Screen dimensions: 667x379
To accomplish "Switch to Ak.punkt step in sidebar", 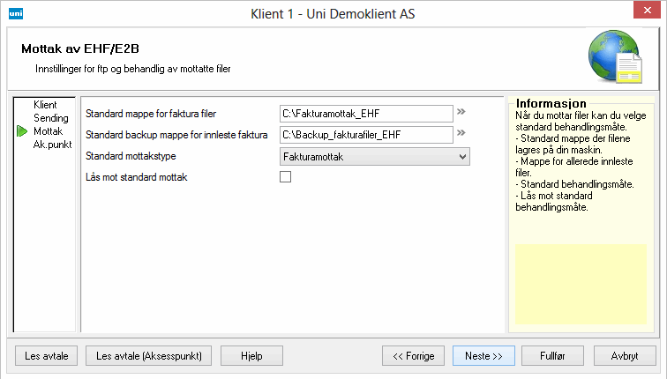I will coord(52,145).
